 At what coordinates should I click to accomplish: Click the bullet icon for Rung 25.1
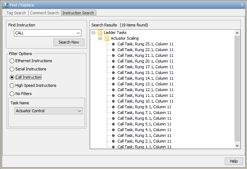(113, 44)
